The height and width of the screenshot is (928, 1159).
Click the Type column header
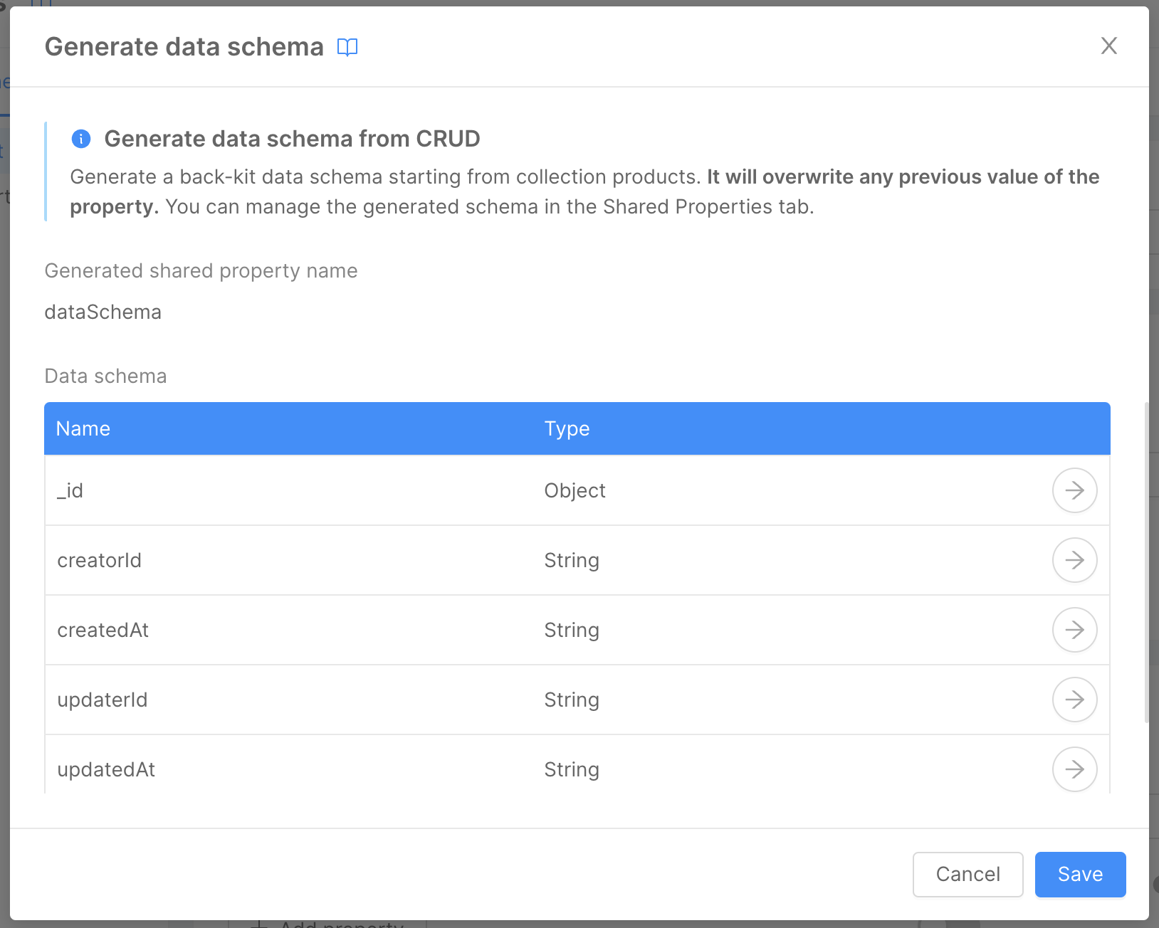click(567, 428)
